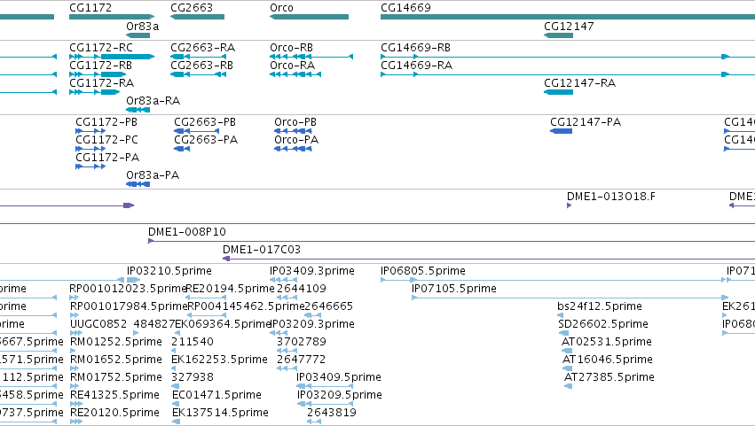The image size is (755, 426).
Task: Select the CG2663 gene feature
Action: pos(198,17)
